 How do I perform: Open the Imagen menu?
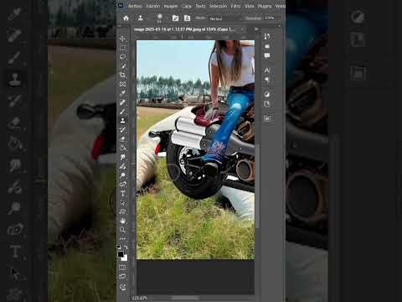point(171,6)
